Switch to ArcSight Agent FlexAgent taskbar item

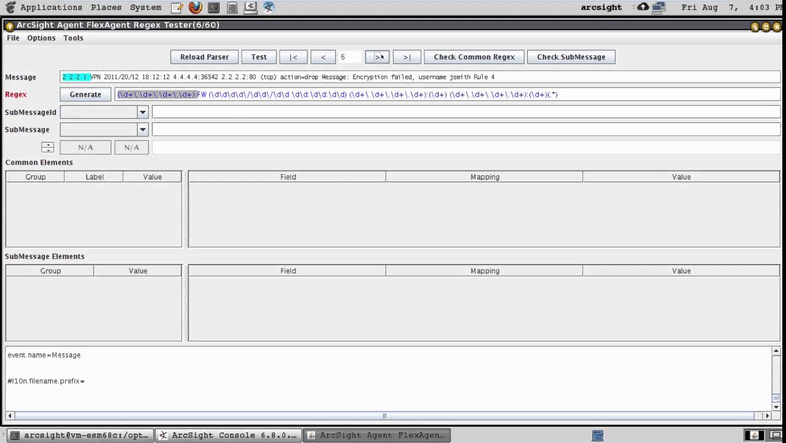coord(377,435)
